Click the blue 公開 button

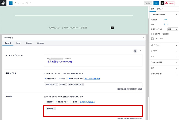(156, 3)
